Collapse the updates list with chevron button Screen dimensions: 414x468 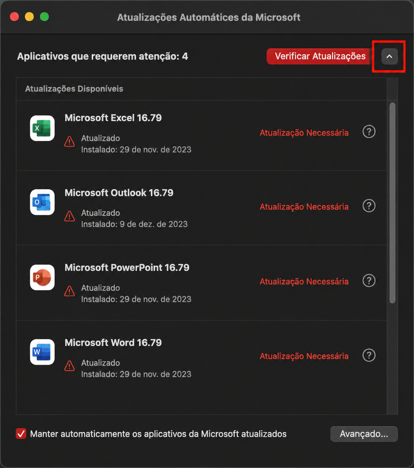389,57
